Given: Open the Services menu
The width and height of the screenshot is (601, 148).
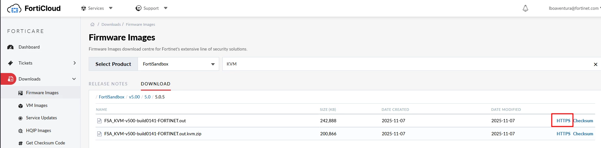Looking at the screenshot, I should point(97,8).
